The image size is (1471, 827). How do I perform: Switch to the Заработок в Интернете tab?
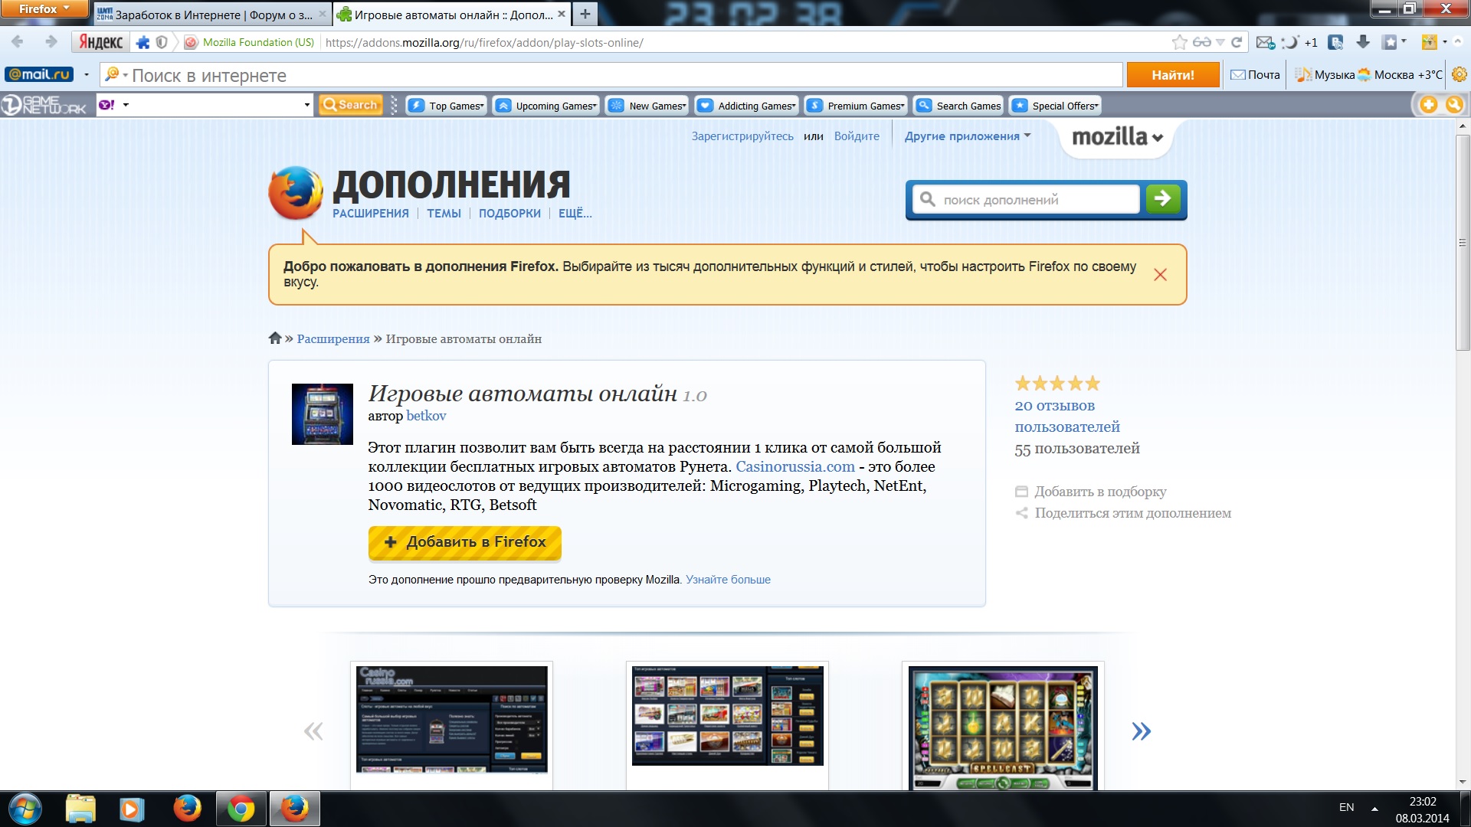207,15
